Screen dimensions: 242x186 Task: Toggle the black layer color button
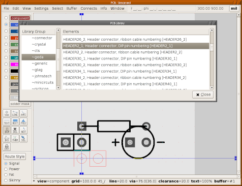(x=14, y=71)
